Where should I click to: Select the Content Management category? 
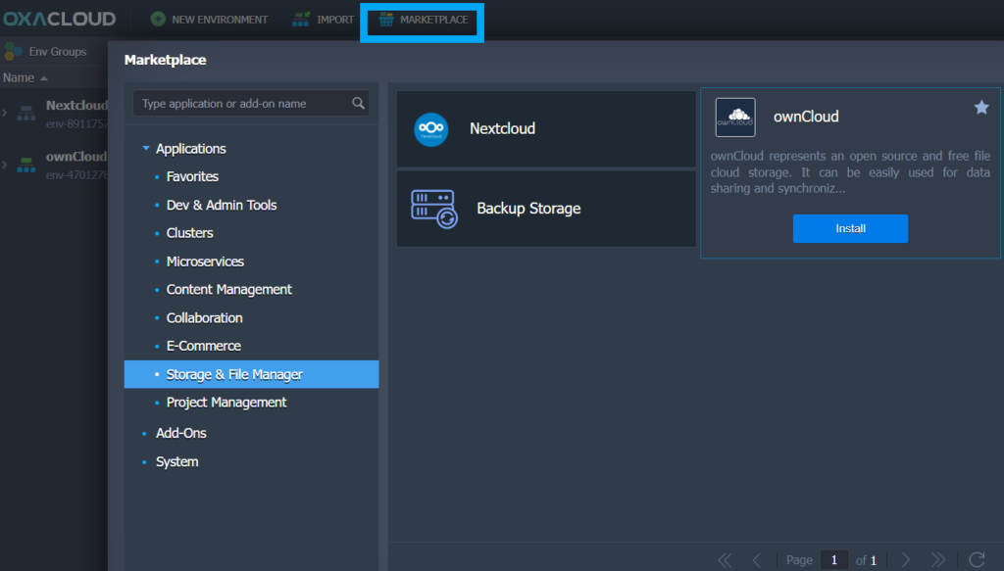[x=229, y=290]
